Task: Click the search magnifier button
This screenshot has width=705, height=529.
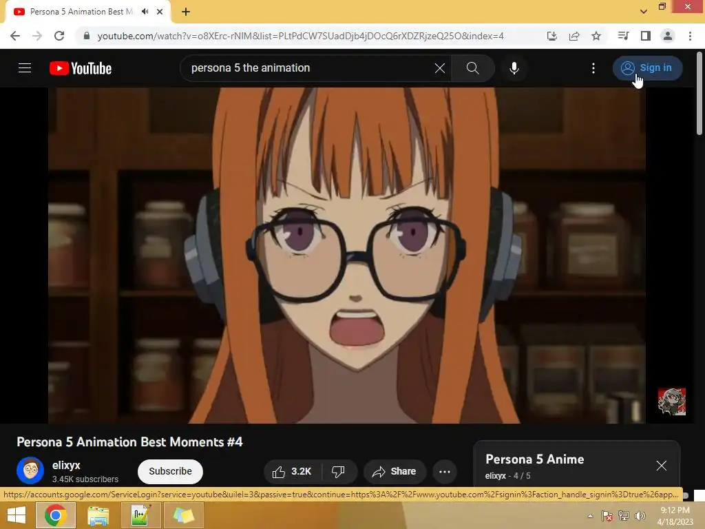Action: point(472,68)
